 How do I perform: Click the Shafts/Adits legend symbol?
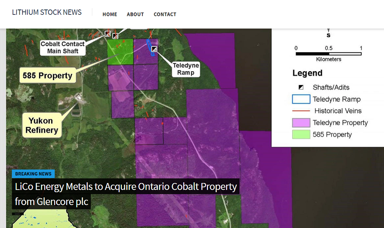tap(301, 87)
